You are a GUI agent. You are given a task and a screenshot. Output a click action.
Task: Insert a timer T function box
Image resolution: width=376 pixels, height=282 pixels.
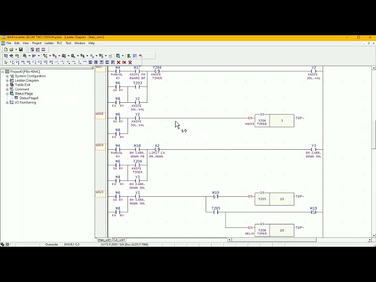point(101,62)
